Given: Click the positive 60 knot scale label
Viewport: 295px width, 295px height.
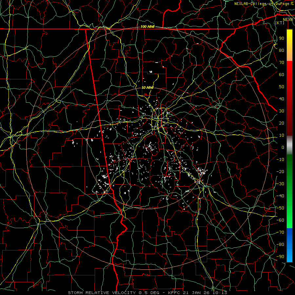Looking at the screenshot, I should (282, 75).
